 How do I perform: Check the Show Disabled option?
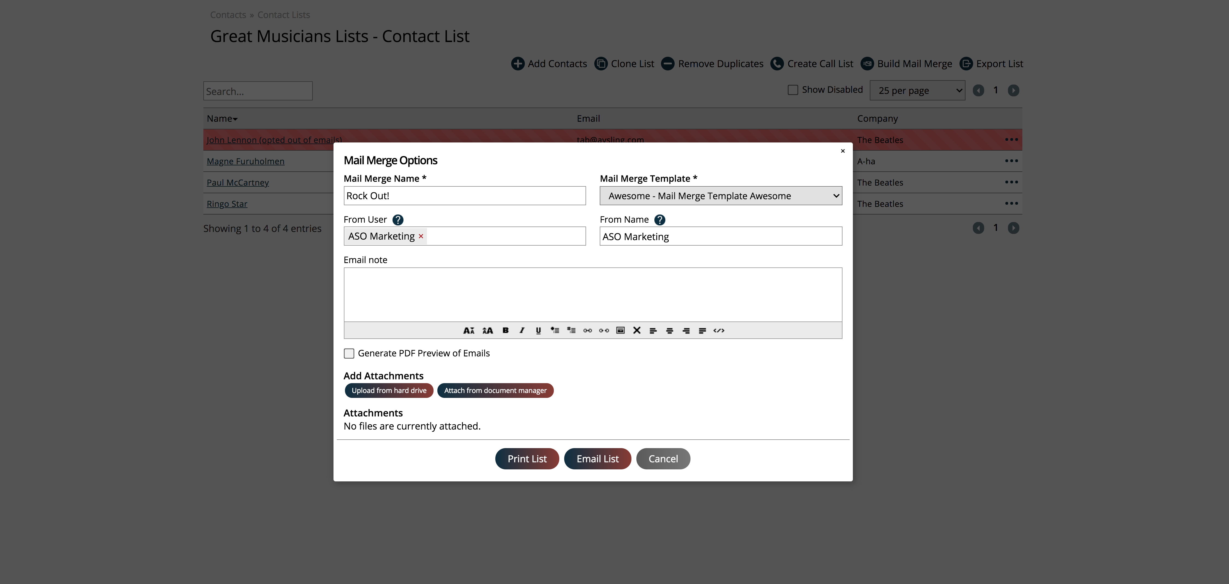[793, 89]
